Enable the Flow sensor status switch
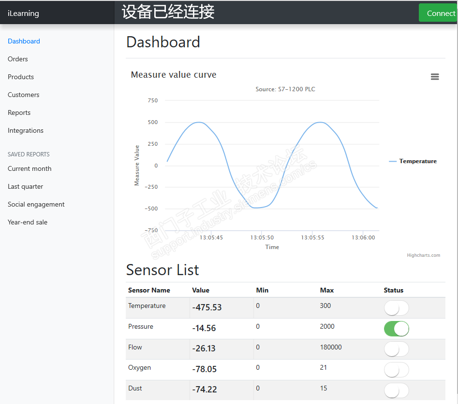The height and width of the screenshot is (404, 458). pyautogui.click(x=397, y=349)
